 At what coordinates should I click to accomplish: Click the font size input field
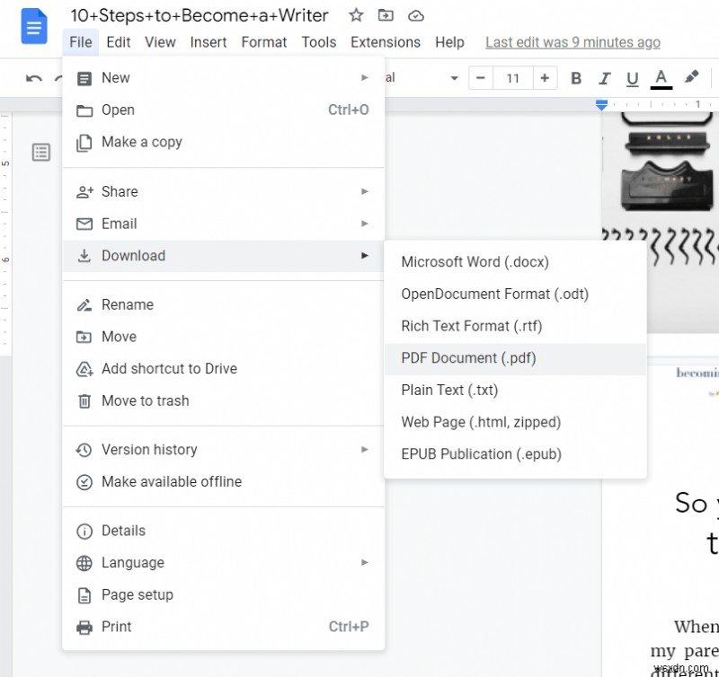pos(513,78)
